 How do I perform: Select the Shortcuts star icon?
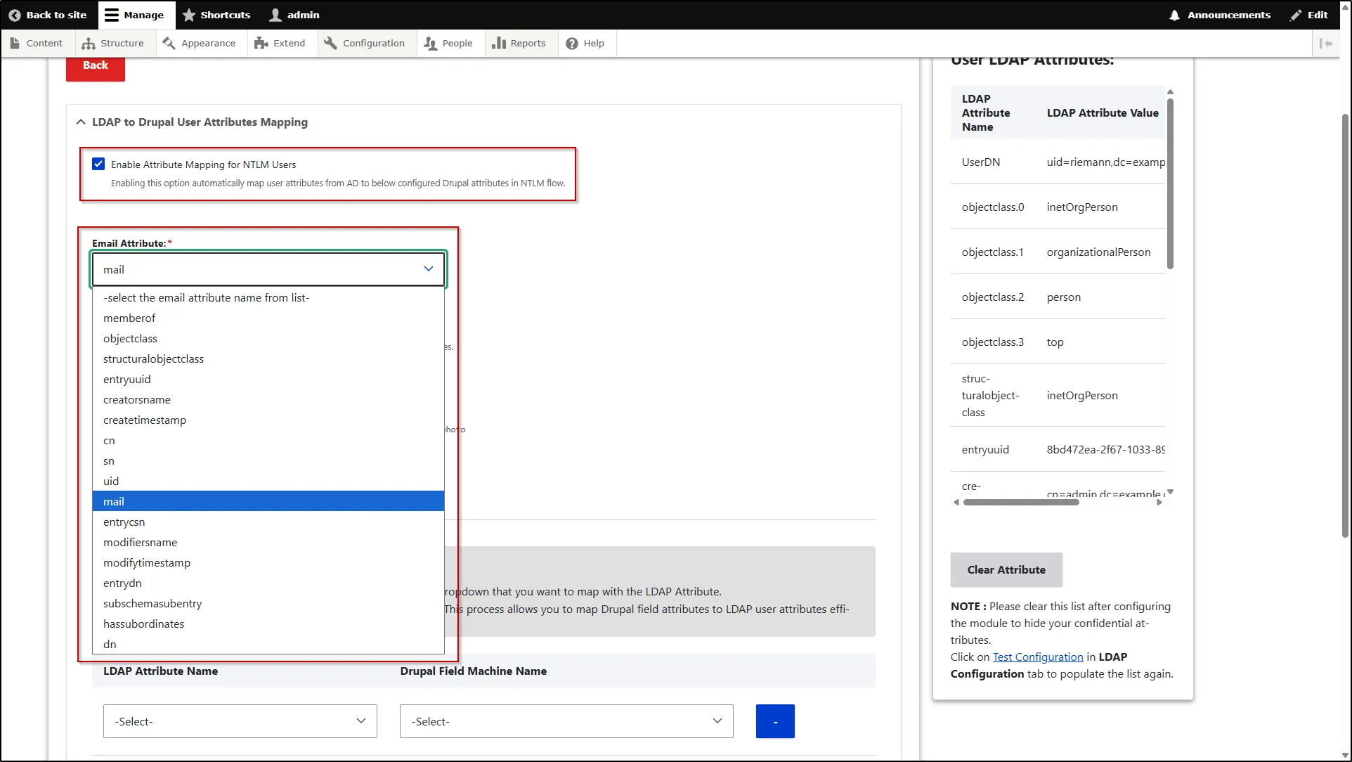[188, 15]
